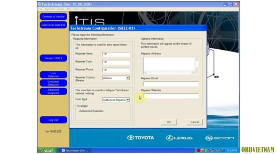
Task: Open Scan Data File from sidebar
Action: 53,25
